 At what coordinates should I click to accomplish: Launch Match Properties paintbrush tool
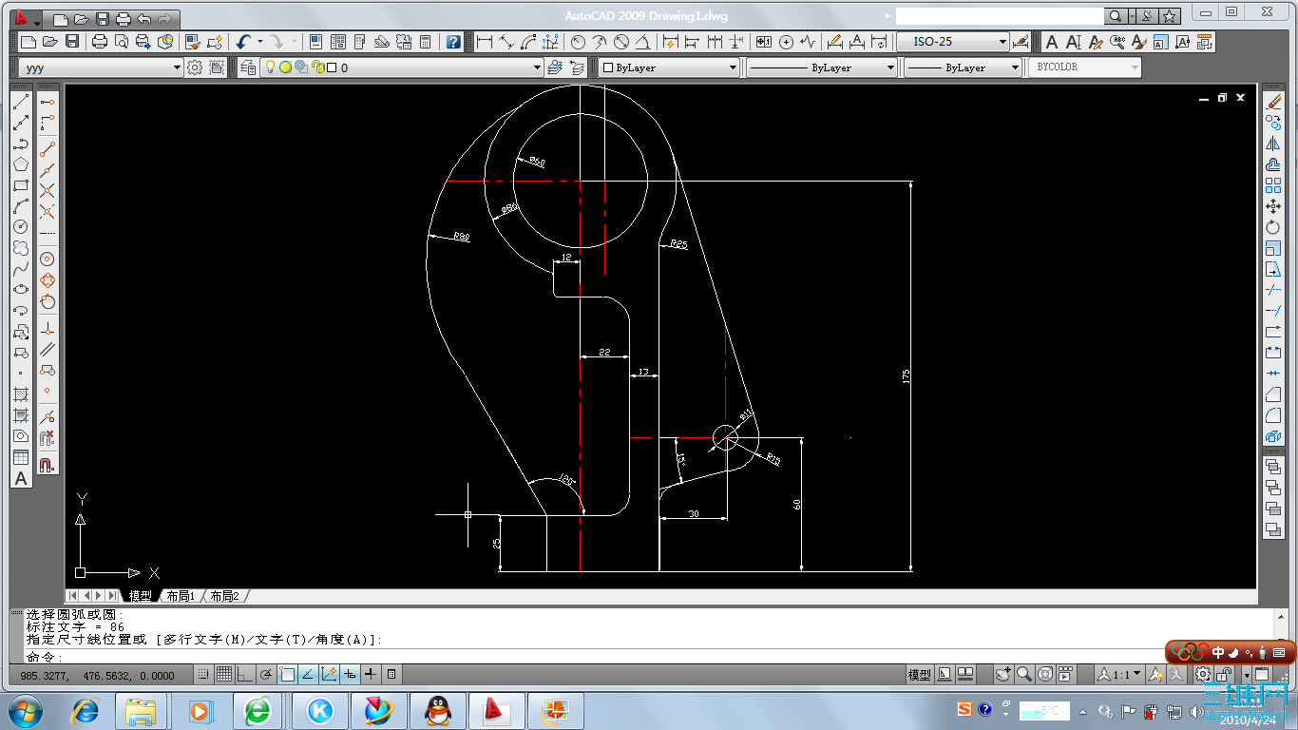point(192,42)
